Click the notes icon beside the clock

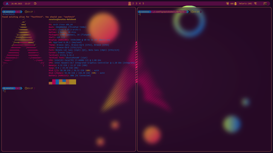(x=35, y=3)
